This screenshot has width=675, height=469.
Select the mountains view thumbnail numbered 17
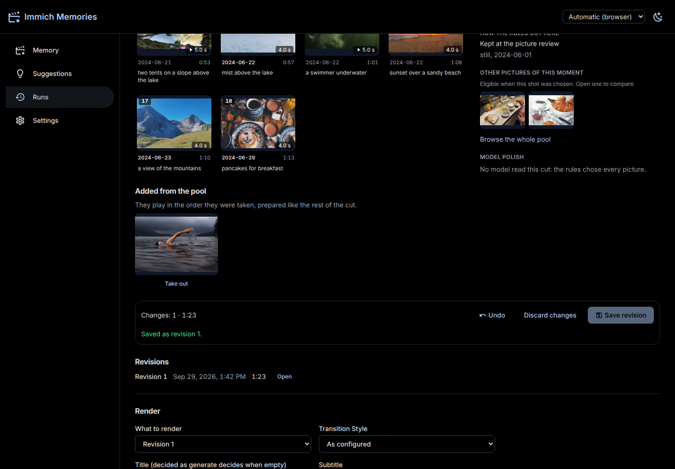pyautogui.click(x=174, y=123)
